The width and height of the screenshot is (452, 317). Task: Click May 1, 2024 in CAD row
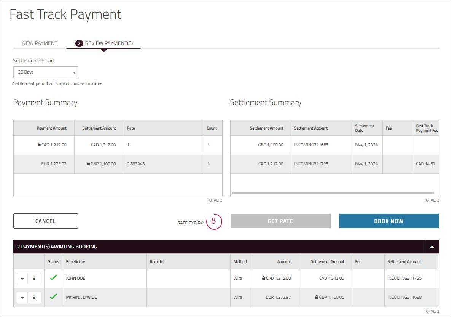coord(366,164)
